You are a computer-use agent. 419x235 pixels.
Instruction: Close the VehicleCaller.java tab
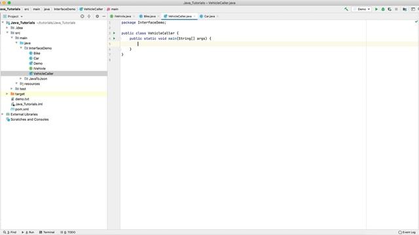[x=194, y=16]
